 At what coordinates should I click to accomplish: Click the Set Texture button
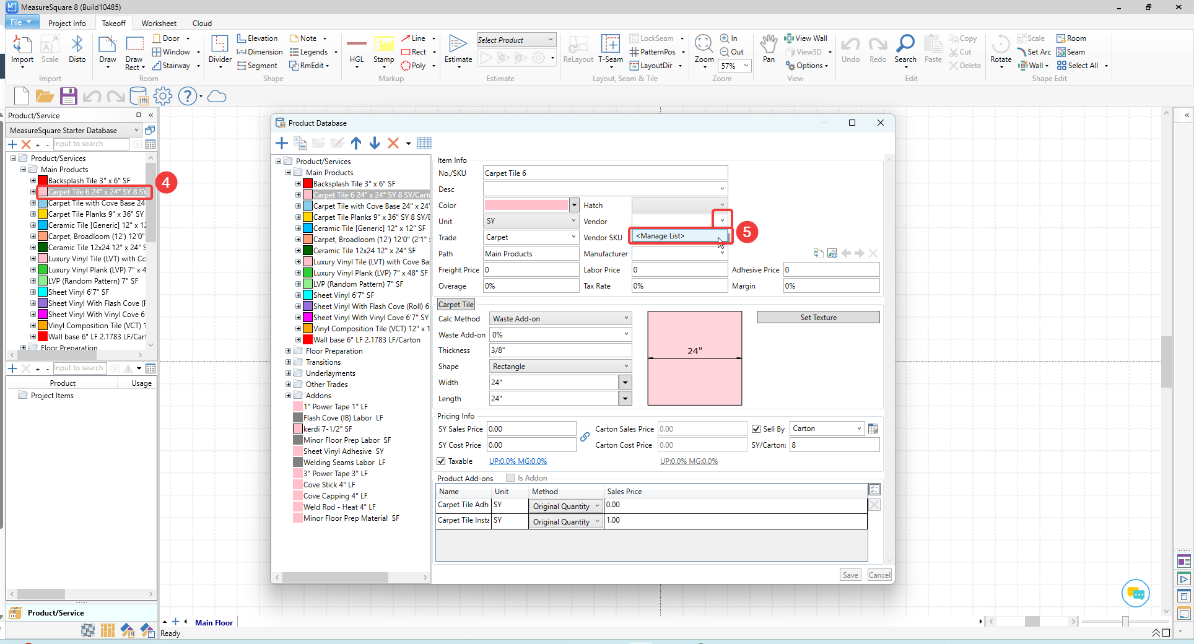click(x=818, y=318)
